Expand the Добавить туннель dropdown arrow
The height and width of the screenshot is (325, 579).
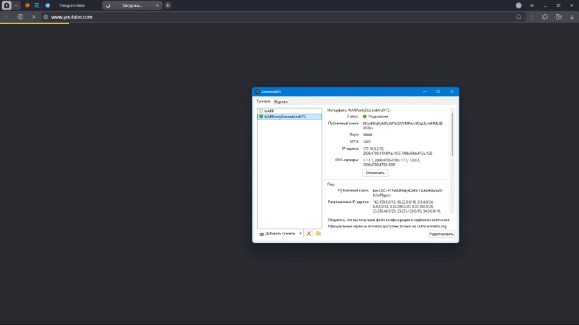tap(300, 234)
